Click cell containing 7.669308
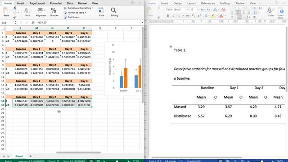The height and width of the screenshot is (162, 288). [x=84, y=85]
